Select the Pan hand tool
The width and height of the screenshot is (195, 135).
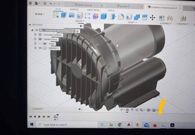pyautogui.click(x=132, y=110)
